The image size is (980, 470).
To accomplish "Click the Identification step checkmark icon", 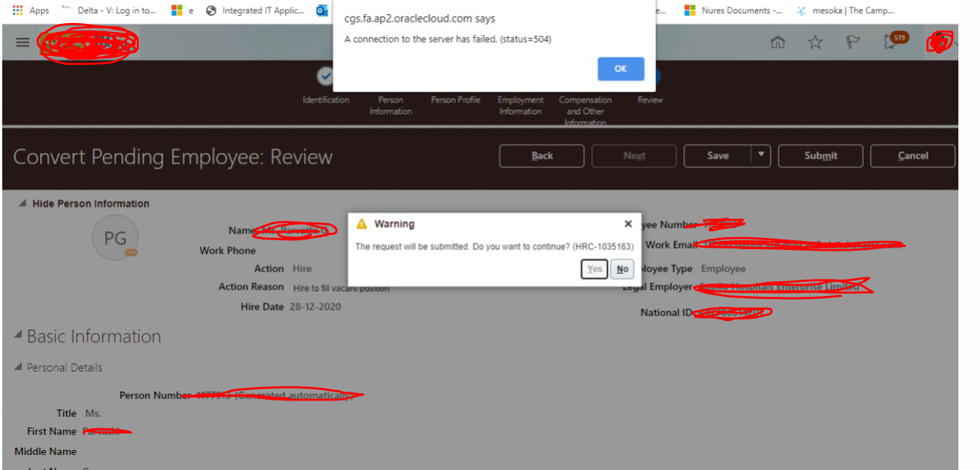I will click(x=325, y=76).
